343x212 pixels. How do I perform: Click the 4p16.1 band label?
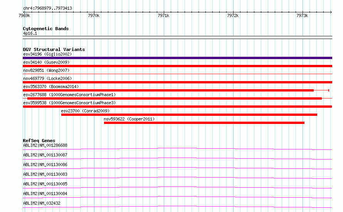pyautogui.click(x=30, y=33)
